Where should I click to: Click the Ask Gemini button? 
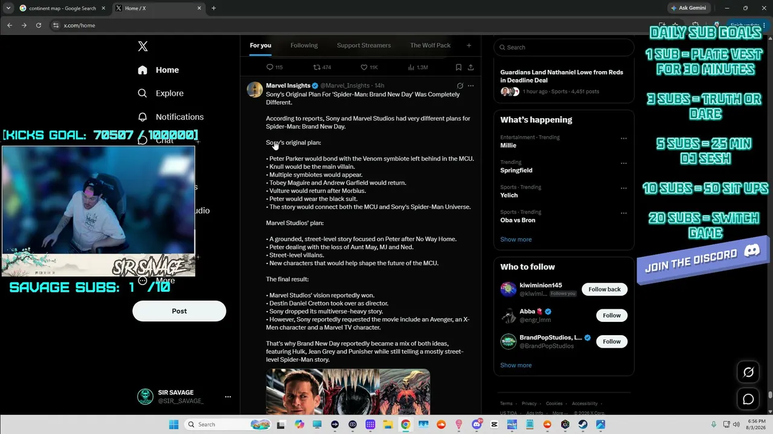click(688, 8)
